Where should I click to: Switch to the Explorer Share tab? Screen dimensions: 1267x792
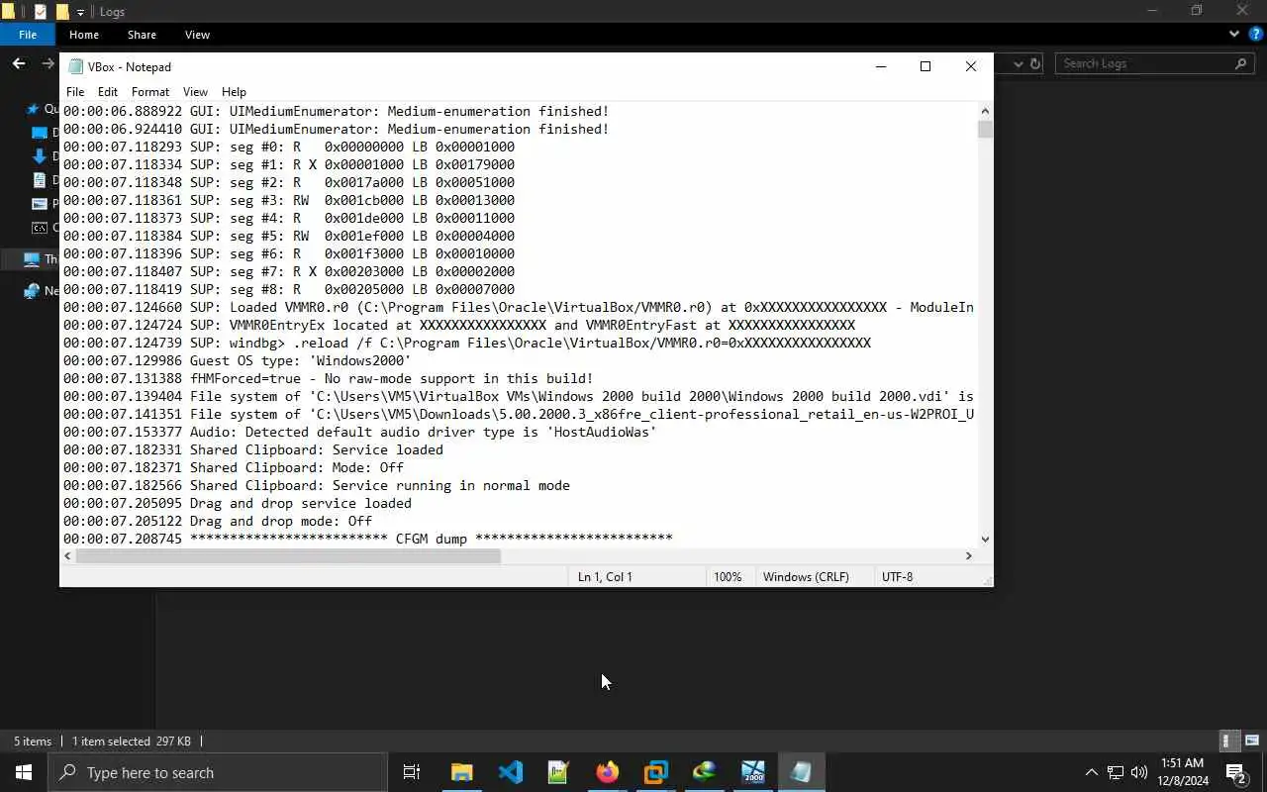click(142, 35)
